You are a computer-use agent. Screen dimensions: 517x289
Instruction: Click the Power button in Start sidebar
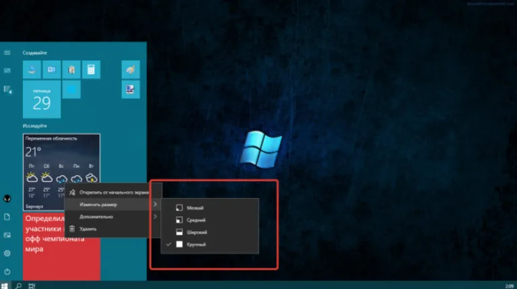[7, 271]
